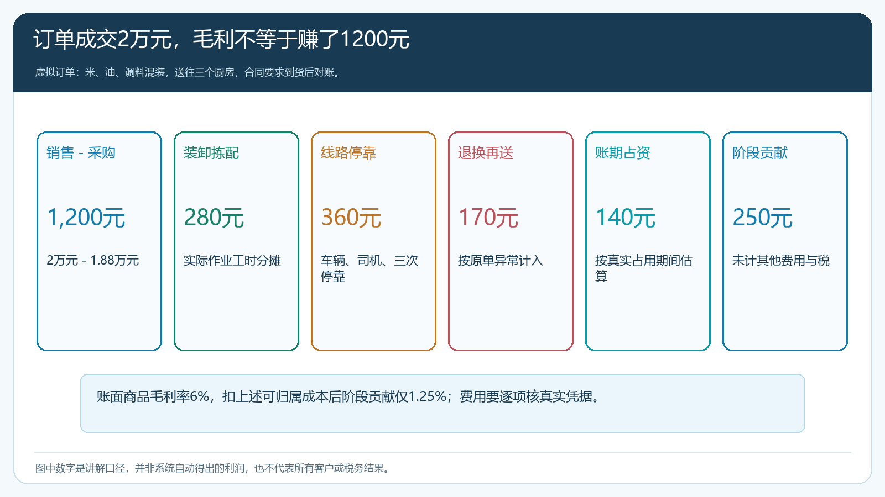
Task: Click the 按原单异常计入 description
Action: pyautogui.click(x=501, y=260)
